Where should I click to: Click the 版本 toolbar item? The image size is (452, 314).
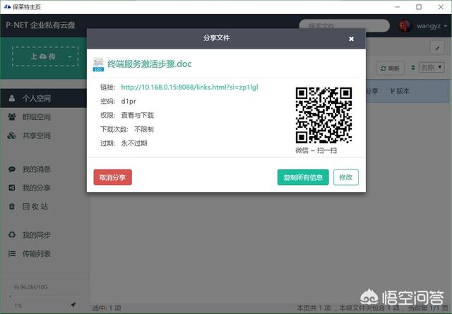click(400, 91)
